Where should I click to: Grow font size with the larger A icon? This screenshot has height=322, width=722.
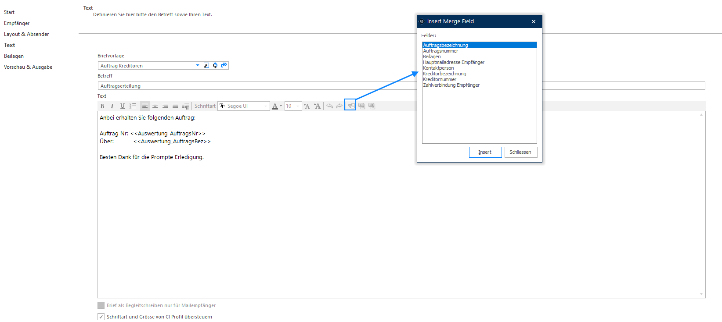point(317,106)
